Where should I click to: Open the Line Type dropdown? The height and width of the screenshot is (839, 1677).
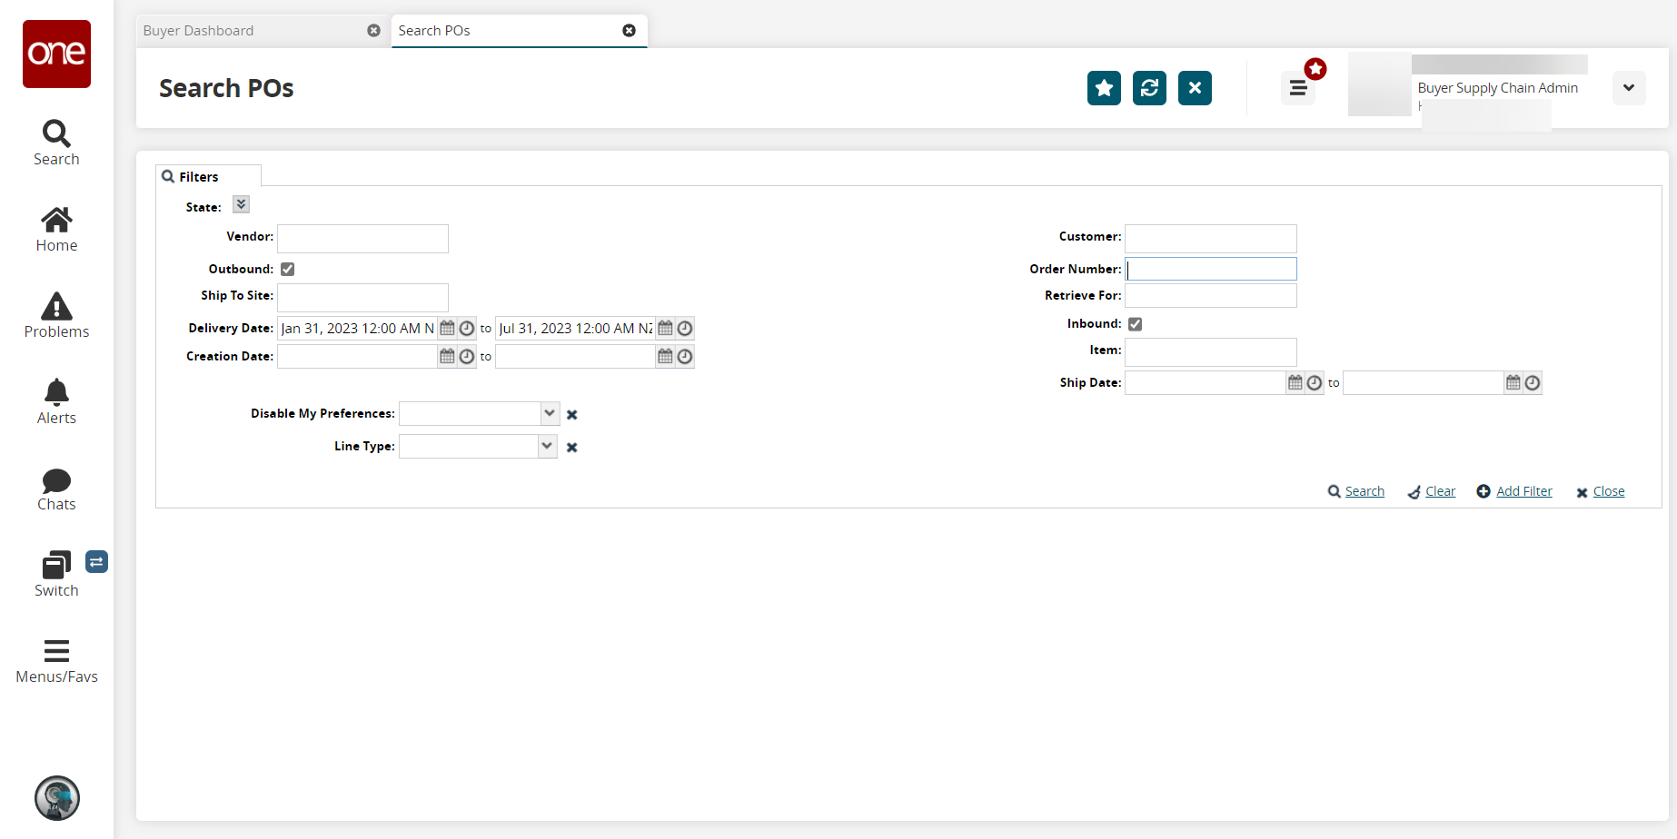pyautogui.click(x=547, y=447)
